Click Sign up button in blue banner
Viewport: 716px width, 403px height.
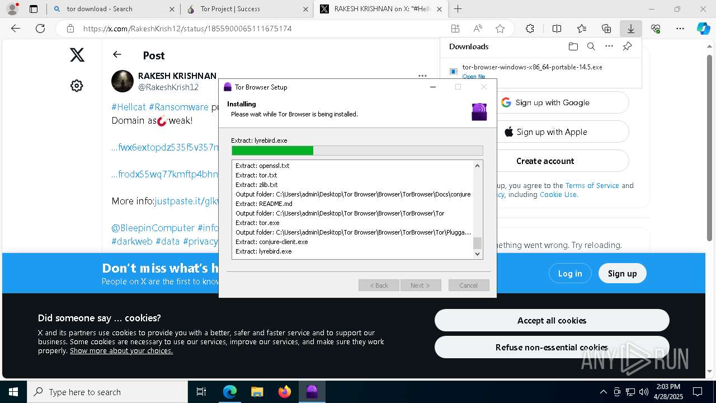[x=622, y=273]
